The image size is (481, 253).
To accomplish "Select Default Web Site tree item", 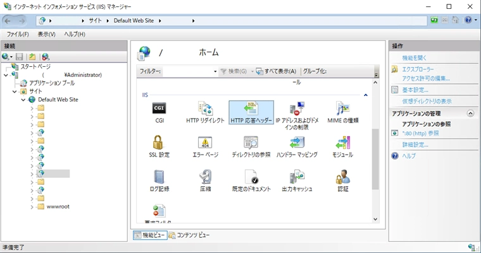I will tap(58, 100).
